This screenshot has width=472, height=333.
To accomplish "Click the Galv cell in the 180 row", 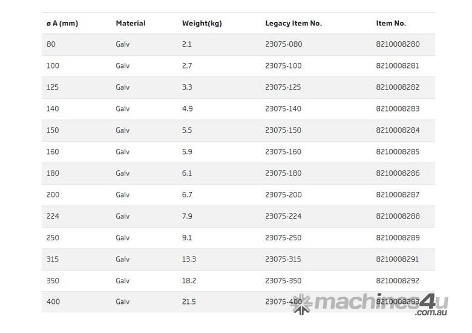I will (123, 174).
